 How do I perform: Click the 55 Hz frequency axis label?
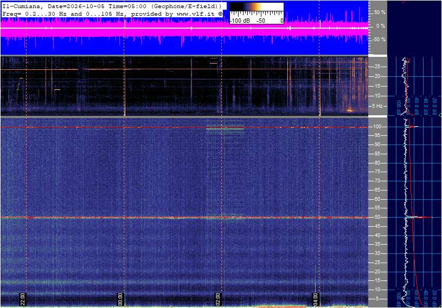pyautogui.click(x=377, y=208)
